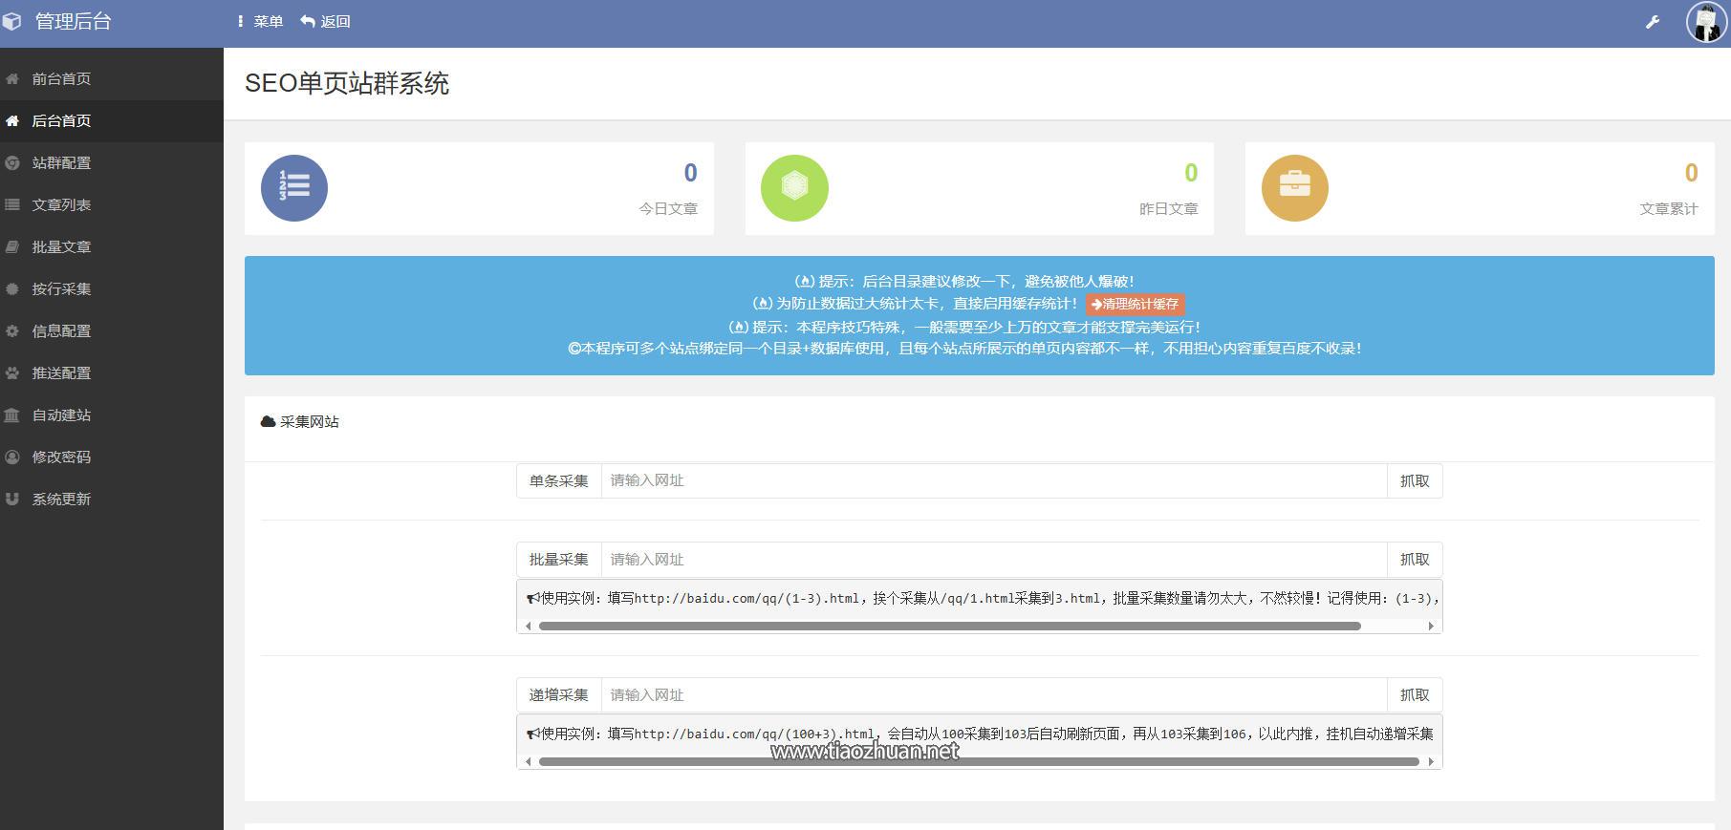1731x830 pixels.
Task: Click 抓取 button for 单条采集
Action: 1415,480
